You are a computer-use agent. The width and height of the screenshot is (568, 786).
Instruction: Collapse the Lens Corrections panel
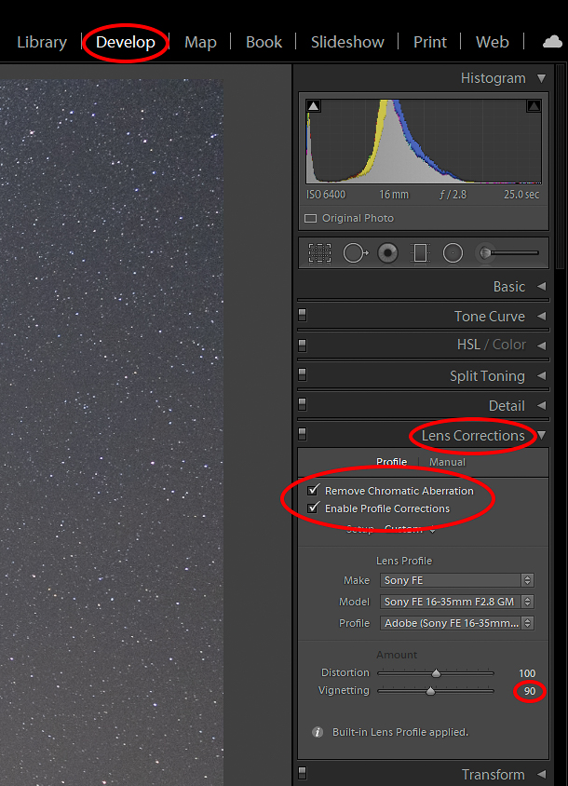tap(541, 435)
